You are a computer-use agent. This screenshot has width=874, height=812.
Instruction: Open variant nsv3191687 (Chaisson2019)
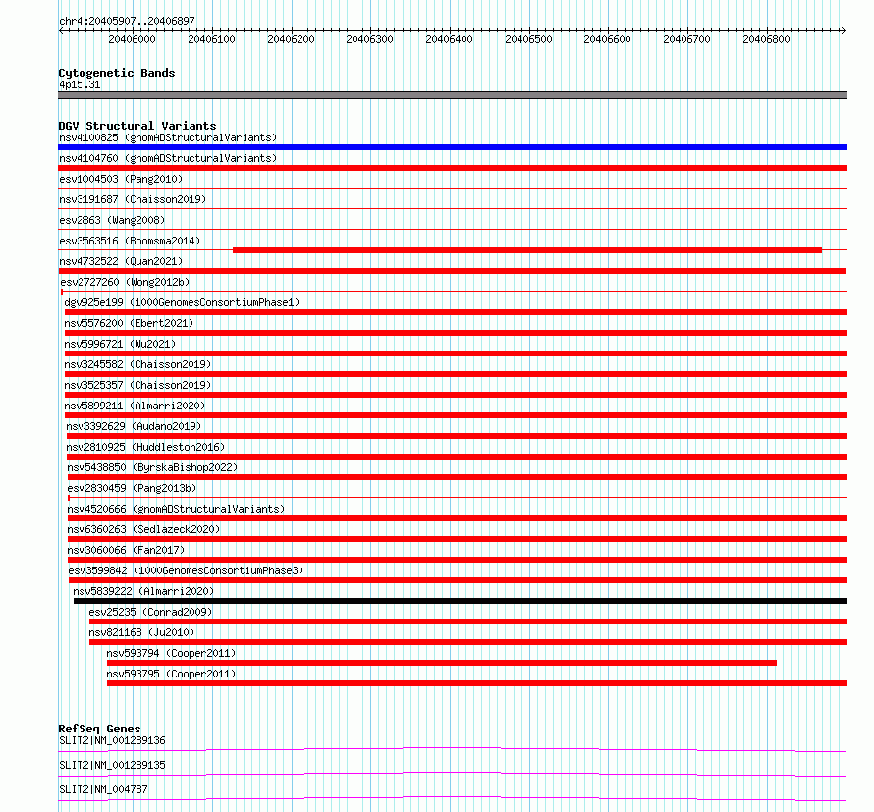133,199
